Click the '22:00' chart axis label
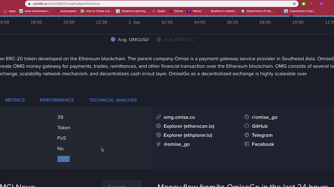Viewport: 334px width, 187px height. [x=102, y=22]
